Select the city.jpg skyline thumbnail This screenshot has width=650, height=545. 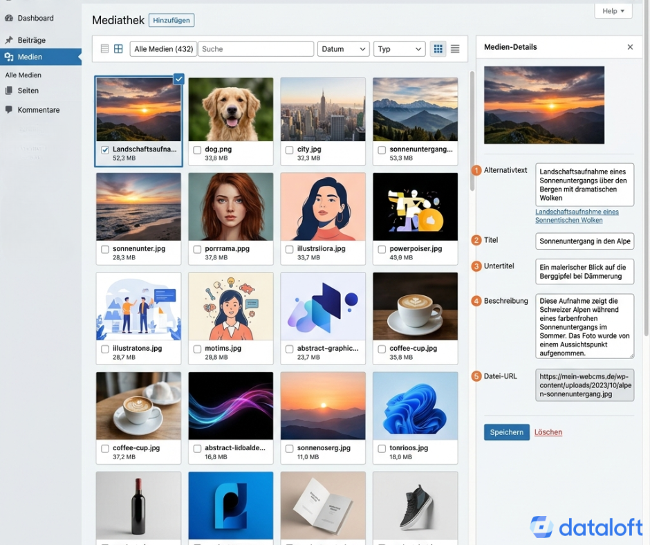pos(323,109)
